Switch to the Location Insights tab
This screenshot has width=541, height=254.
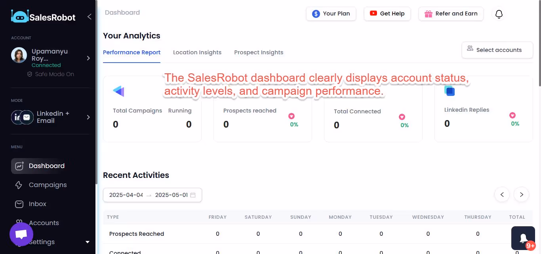click(197, 52)
